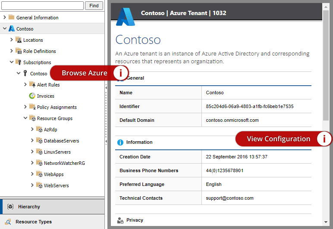Expand the NetworkWatcherRG resource group
Image resolution: width=333 pixels, height=229 pixels.
click(x=32, y=163)
